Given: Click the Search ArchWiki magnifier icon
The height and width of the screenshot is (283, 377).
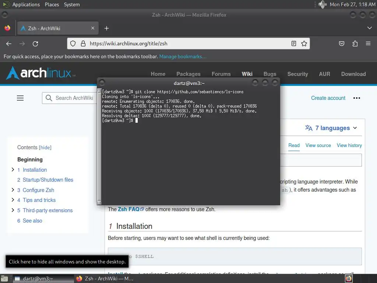Looking at the screenshot, I should pyautogui.click(x=49, y=98).
